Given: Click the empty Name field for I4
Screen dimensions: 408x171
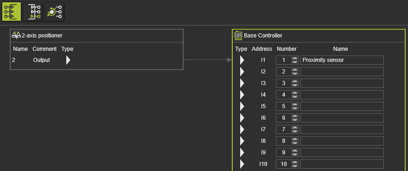Looking at the screenshot, I should coord(342,95).
